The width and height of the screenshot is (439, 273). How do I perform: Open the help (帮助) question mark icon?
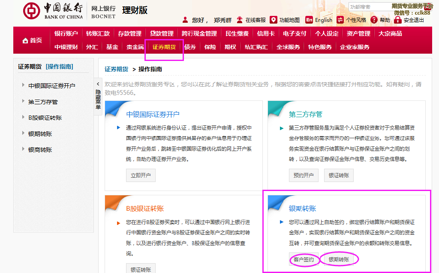click(374, 20)
